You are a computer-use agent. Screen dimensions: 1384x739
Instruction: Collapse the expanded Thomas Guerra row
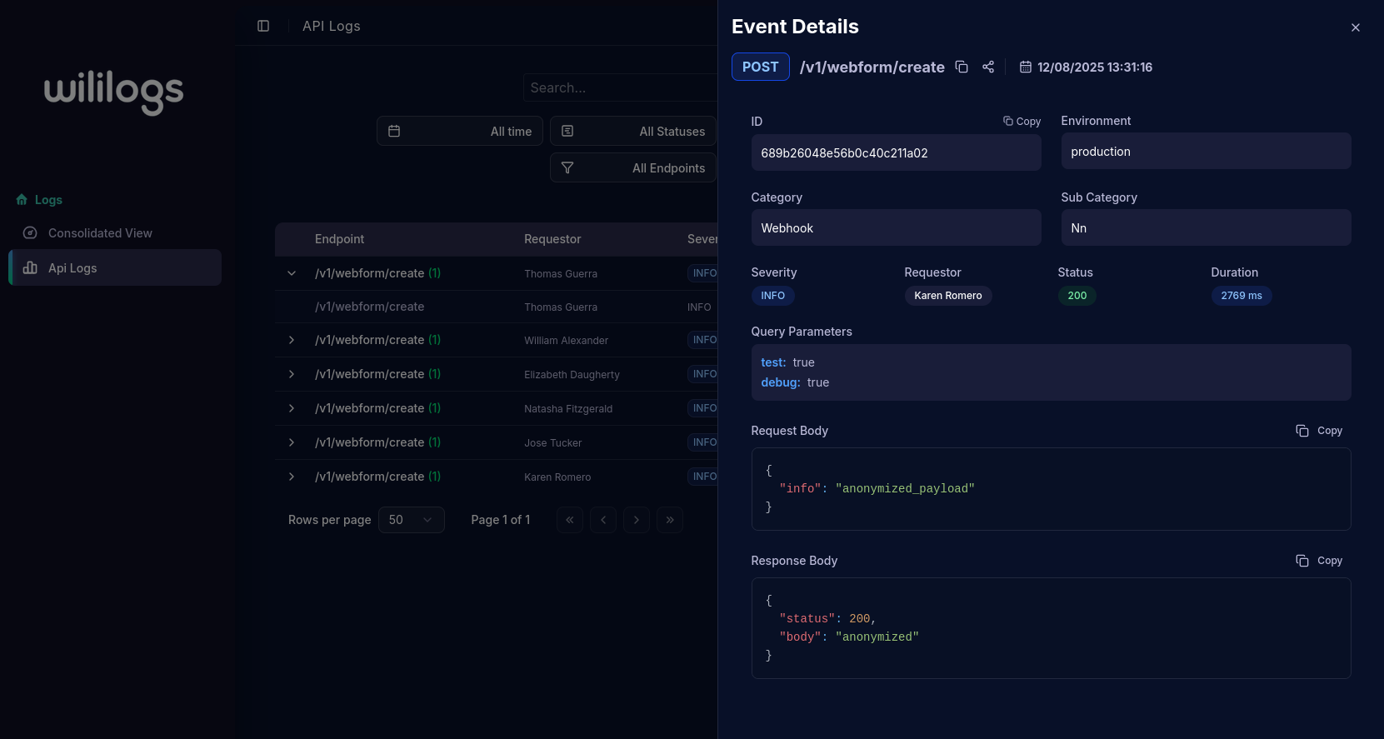coord(292,273)
